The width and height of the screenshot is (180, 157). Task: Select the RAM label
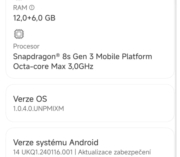[20, 8]
